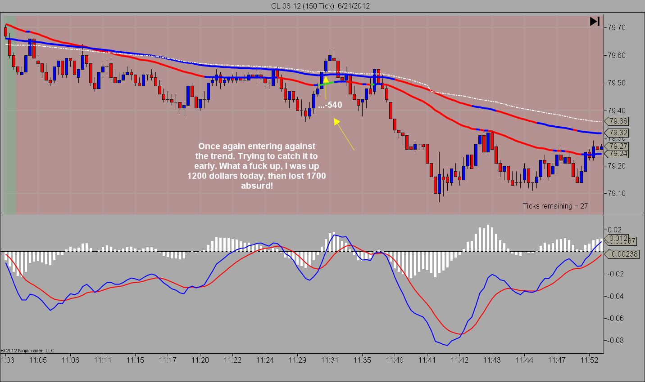Click the 11:40 time axis label

(395, 360)
